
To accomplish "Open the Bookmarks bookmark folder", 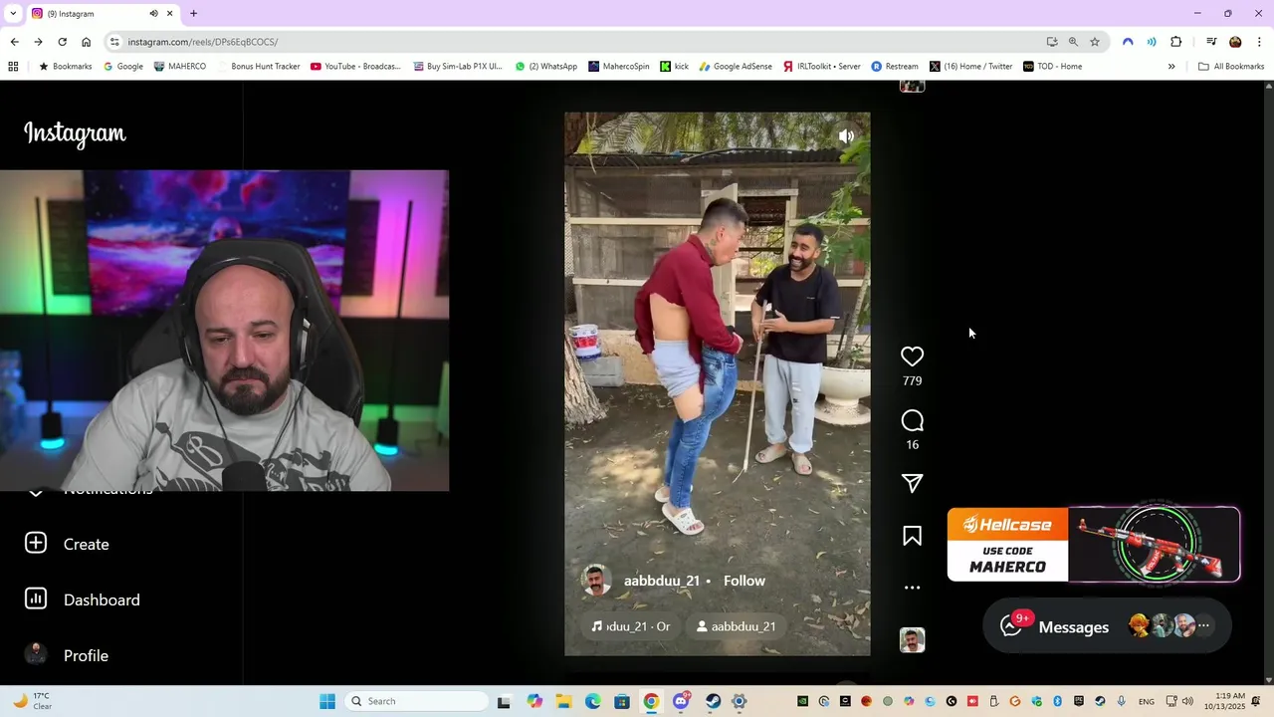I will pyautogui.click(x=65, y=67).
